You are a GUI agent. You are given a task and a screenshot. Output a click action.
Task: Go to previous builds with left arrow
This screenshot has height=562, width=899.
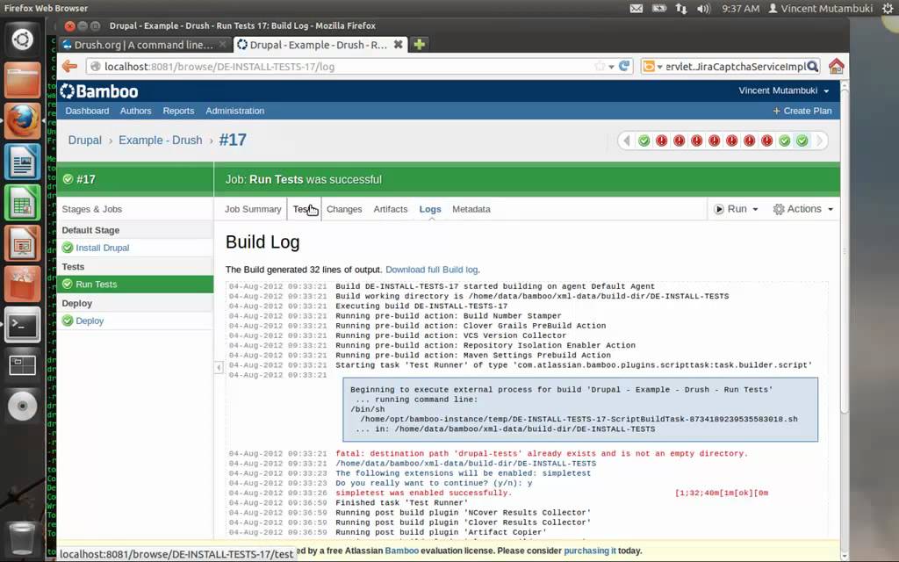click(x=627, y=140)
